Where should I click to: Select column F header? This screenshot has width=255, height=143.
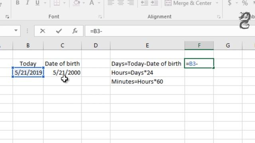coord(199,45)
